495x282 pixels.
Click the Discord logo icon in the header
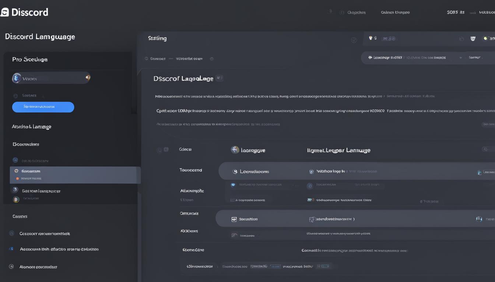4,12
